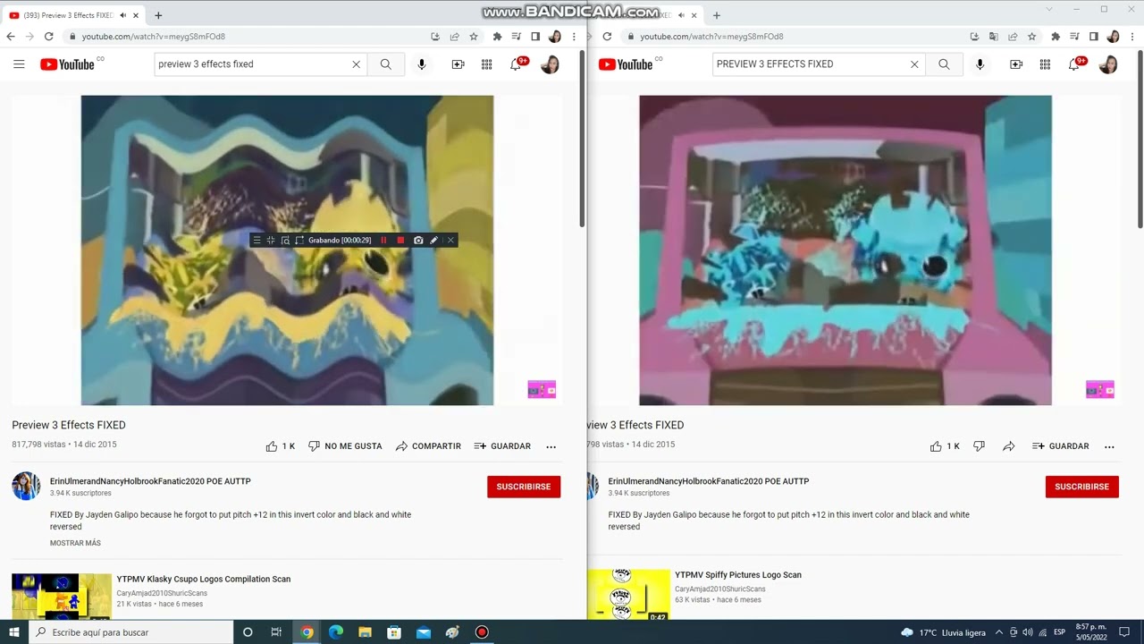Toggle side panel in left browser
This screenshot has height=644, width=1144.
[535, 37]
